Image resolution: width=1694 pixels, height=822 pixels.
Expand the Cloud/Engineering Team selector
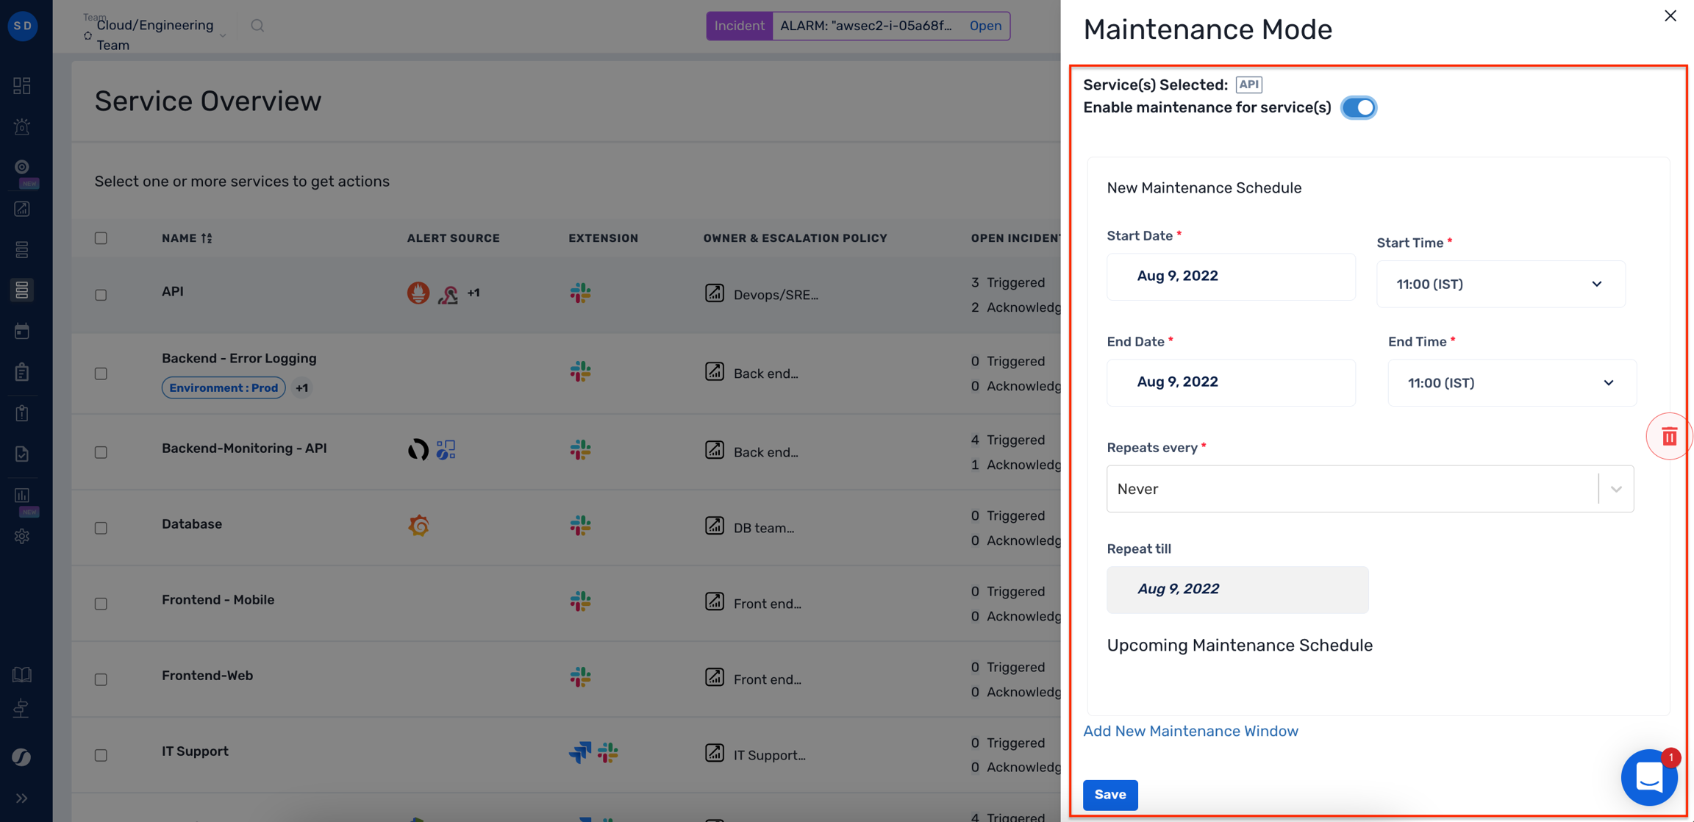tap(156, 35)
